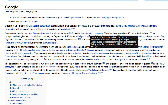This screenshot has height=105, width=168.
Task: Open the Blogger link
Action: click(x=105, y=70)
